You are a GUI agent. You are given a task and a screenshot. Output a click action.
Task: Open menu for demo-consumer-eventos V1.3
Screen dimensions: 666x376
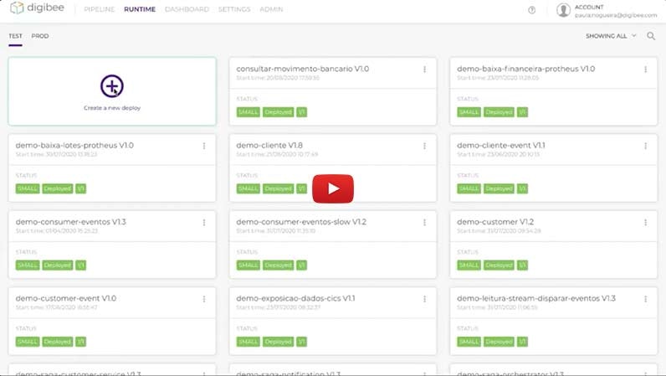coord(204,223)
